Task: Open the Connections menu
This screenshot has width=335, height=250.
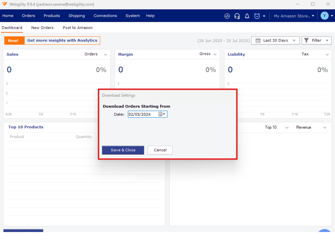Action: 105,16
